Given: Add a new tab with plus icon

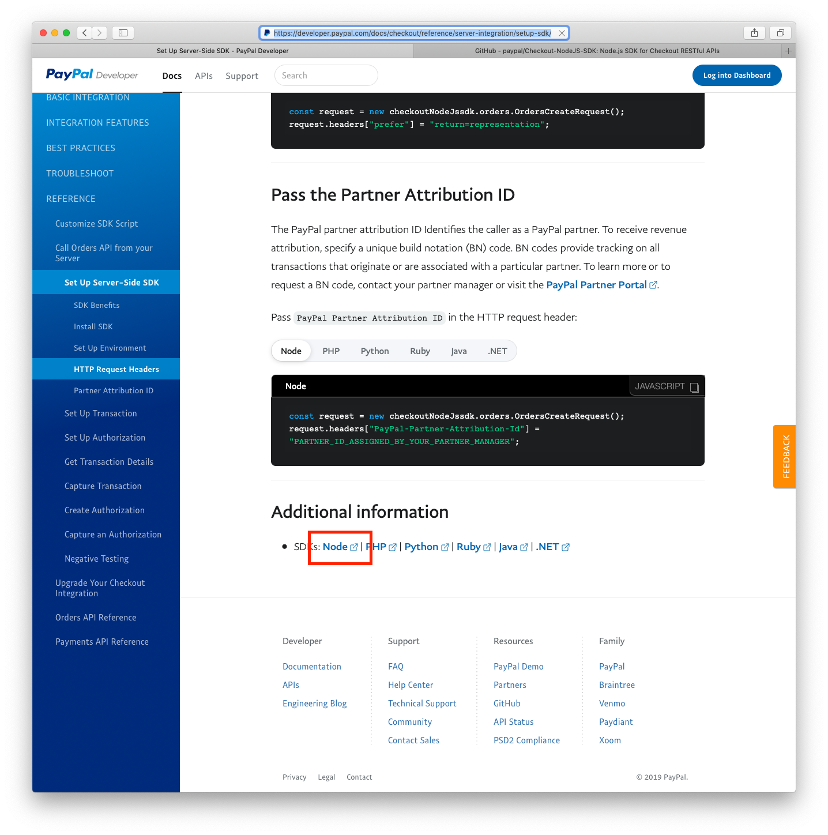Looking at the screenshot, I should click(x=788, y=51).
